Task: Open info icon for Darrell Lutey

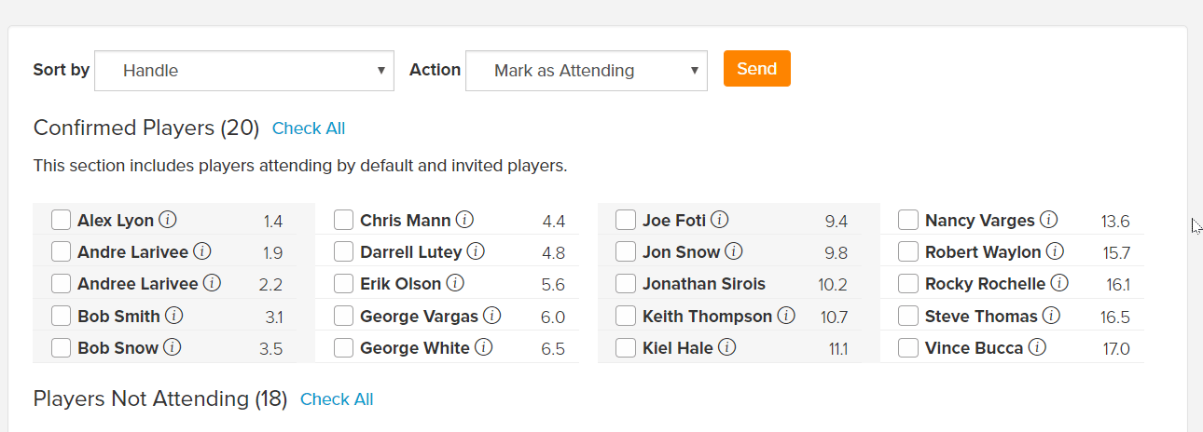Action: coord(476,251)
